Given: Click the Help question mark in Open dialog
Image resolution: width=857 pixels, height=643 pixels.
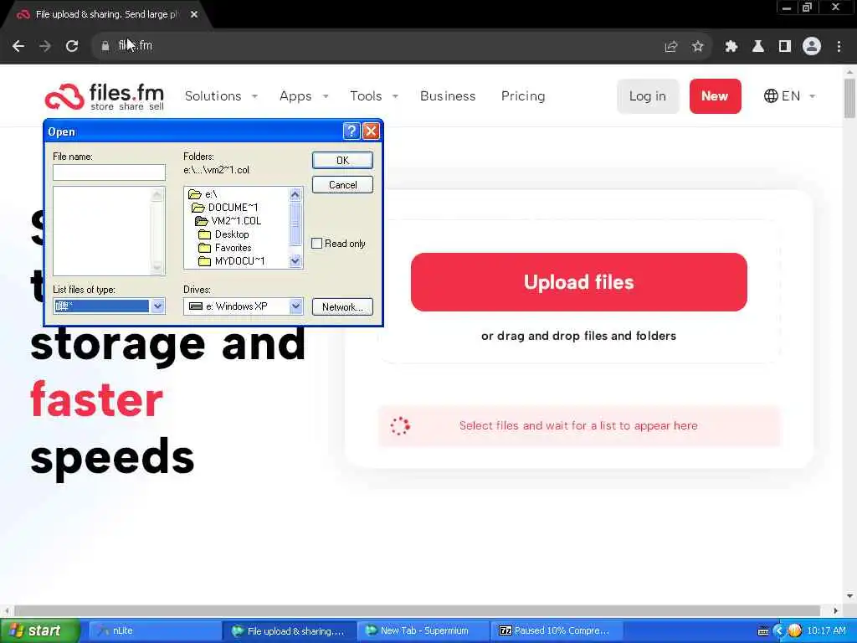Looking at the screenshot, I should click(351, 131).
